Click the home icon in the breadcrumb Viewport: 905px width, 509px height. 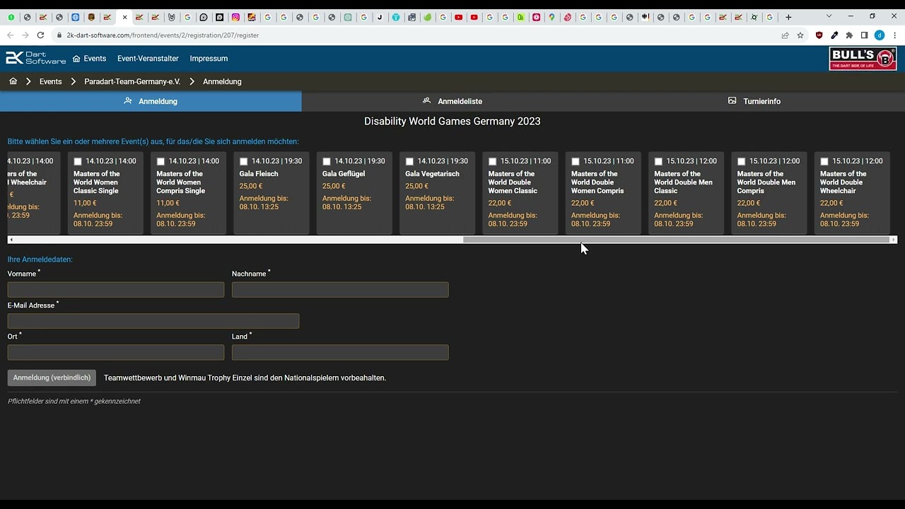(x=13, y=81)
